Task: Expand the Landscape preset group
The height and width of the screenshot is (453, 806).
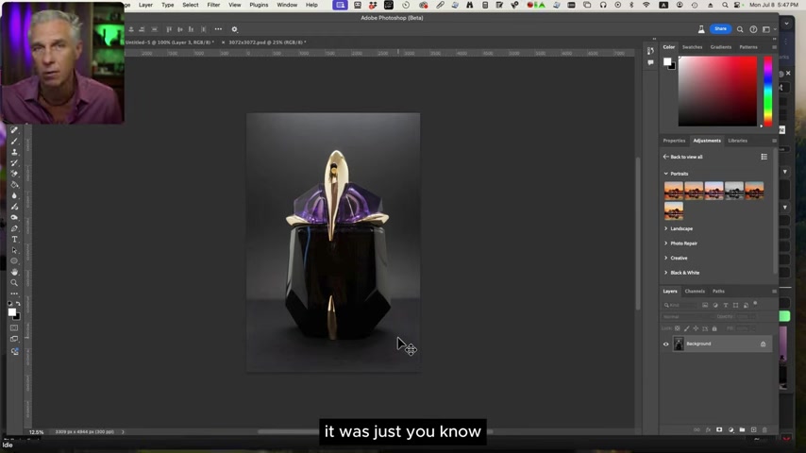Action: (666, 228)
